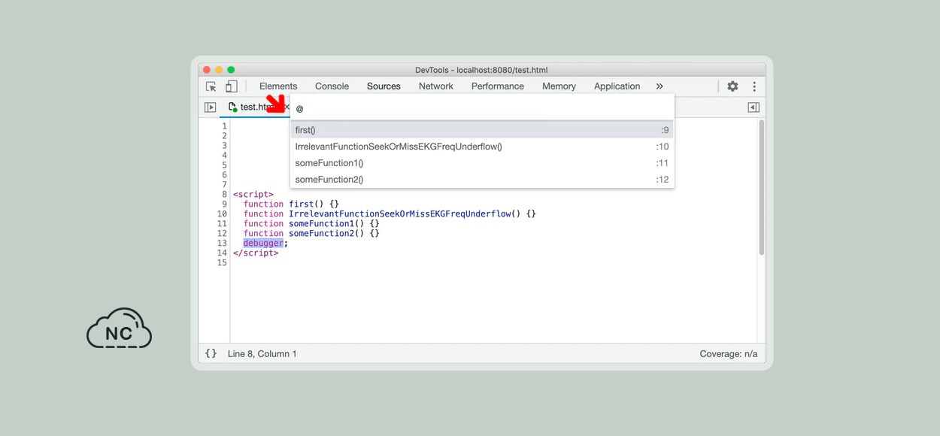Choose someFunction1() in the symbol list
The width and height of the screenshot is (940, 436).
[482, 163]
